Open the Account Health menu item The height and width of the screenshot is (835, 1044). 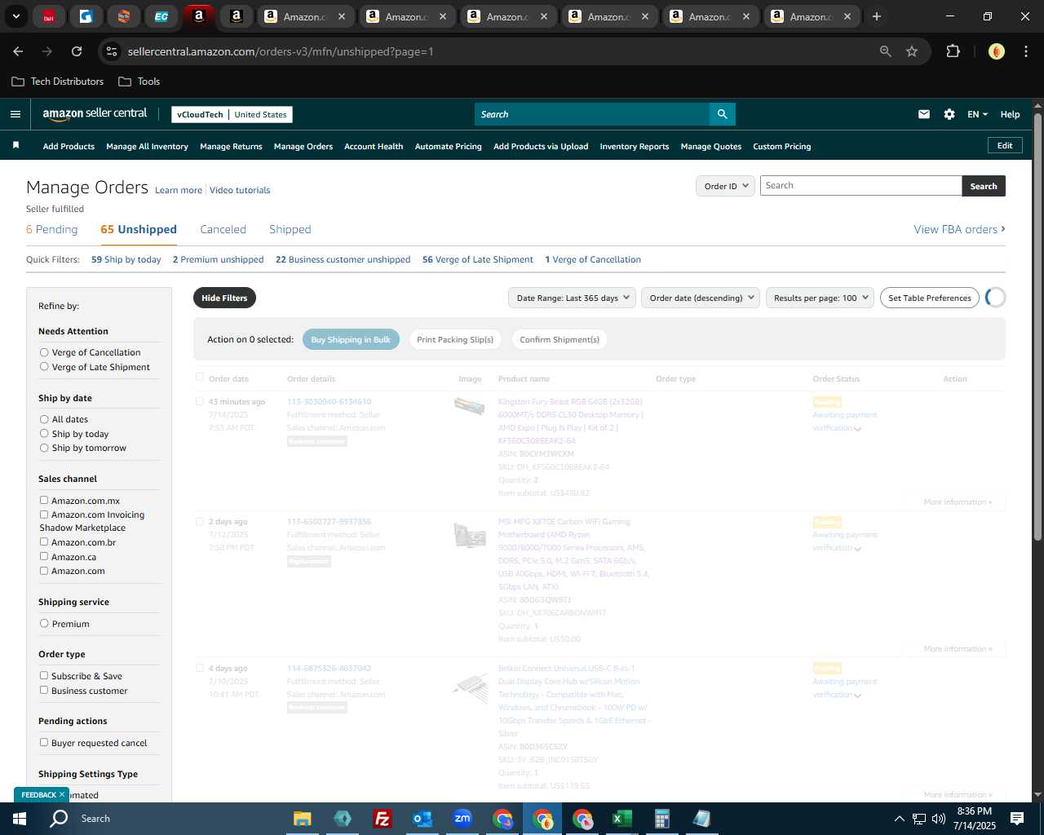click(x=374, y=146)
